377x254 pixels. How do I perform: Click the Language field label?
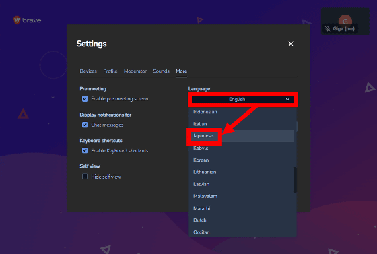(x=199, y=89)
